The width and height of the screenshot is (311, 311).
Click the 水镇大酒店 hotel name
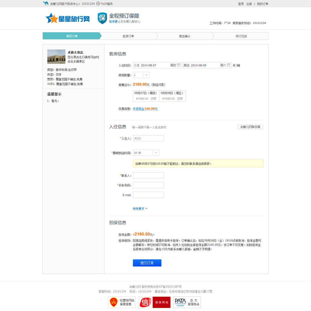click(75, 52)
